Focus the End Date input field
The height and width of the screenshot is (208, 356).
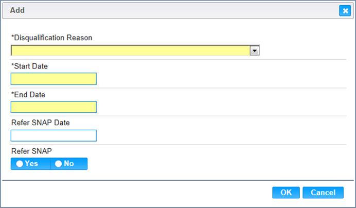[x=54, y=107]
